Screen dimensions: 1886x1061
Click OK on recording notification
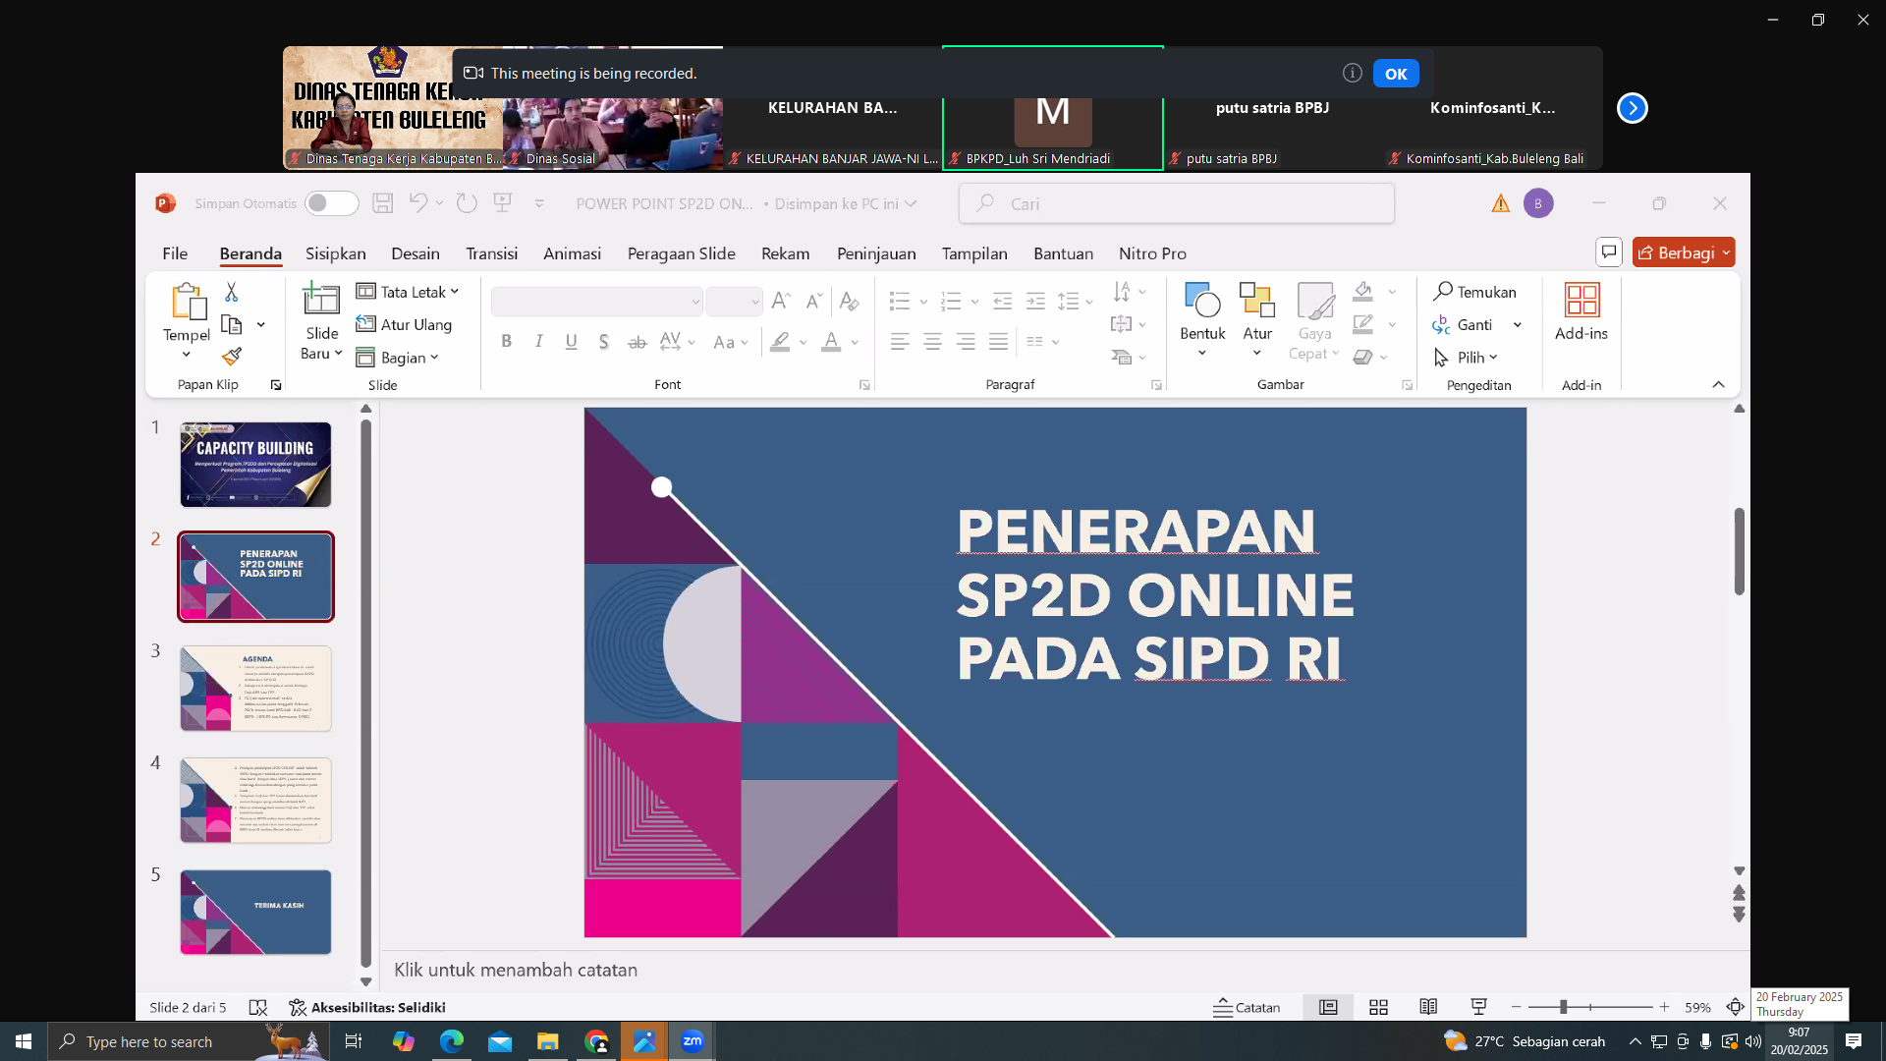point(1396,74)
